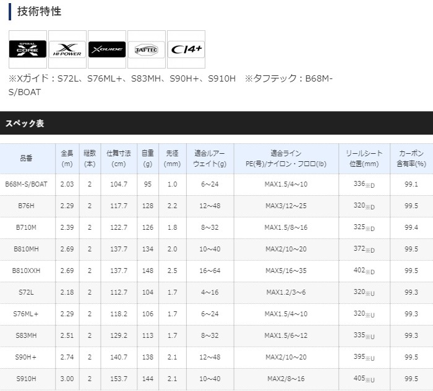Screen dimensions: 433x391
Task: Click the Spiral X Core technology icon
Action: point(28,49)
